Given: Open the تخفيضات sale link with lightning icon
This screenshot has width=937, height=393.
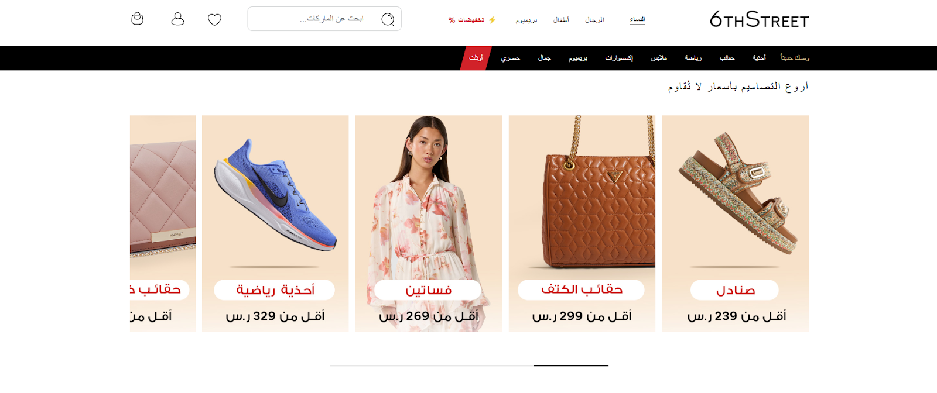Looking at the screenshot, I should coord(472,20).
